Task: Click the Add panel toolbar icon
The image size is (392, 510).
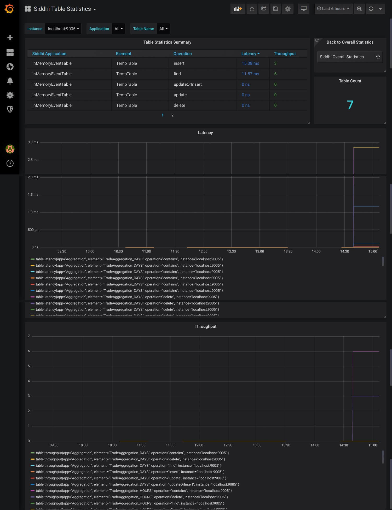Action: click(238, 9)
